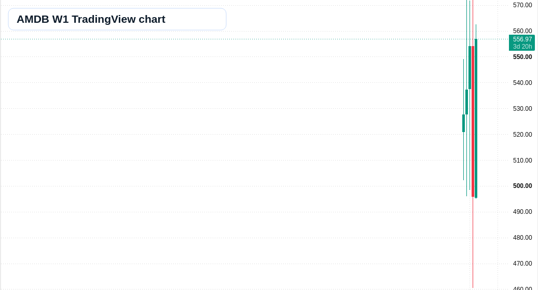Click the 530.00 price scale label
Screen dimensions: 538x290
522,109
